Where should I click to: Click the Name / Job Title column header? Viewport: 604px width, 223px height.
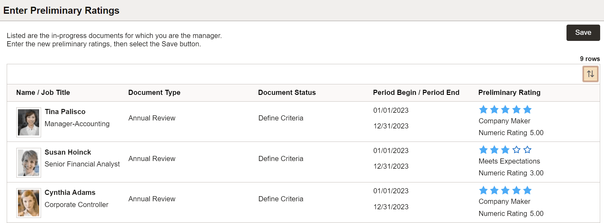[x=43, y=93]
